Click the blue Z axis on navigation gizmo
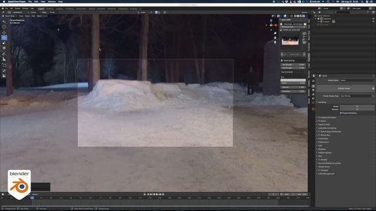Image resolution: width=376 pixels, height=211 pixels. [271, 21]
